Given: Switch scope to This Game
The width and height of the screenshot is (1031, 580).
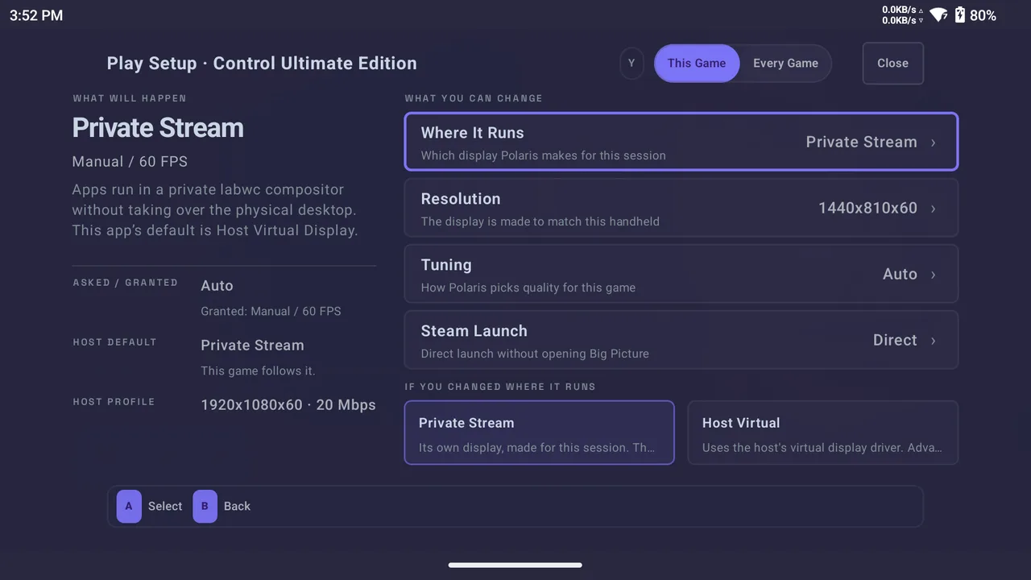Looking at the screenshot, I should point(697,63).
